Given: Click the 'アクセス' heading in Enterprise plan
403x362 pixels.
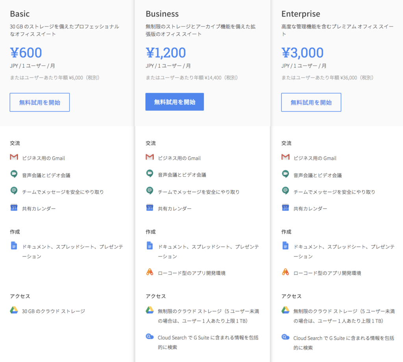Looking at the screenshot, I should pyautogui.click(x=291, y=296).
